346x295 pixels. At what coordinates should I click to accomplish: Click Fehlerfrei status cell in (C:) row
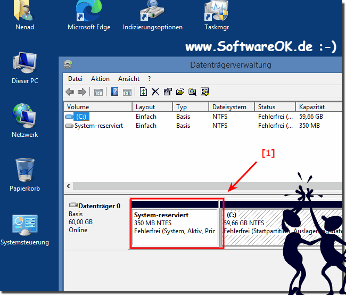[275, 117]
